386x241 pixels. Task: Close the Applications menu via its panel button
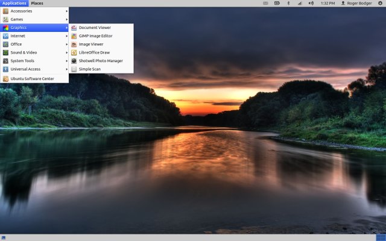click(x=14, y=3)
